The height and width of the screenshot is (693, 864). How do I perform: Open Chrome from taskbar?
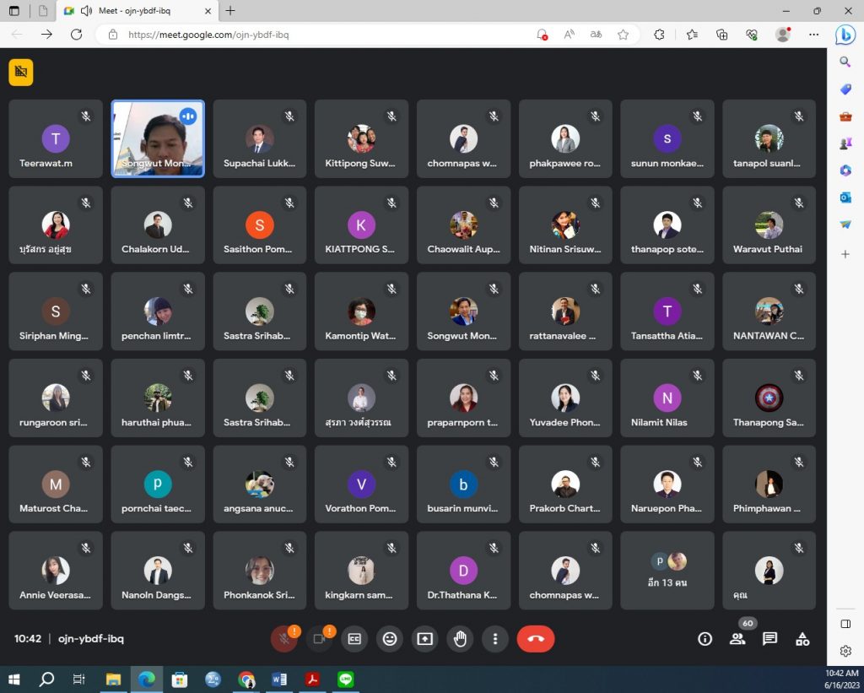tap(246, 679)
